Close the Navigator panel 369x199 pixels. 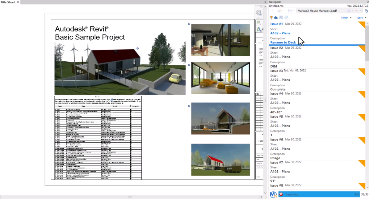[x=367, y=2]
